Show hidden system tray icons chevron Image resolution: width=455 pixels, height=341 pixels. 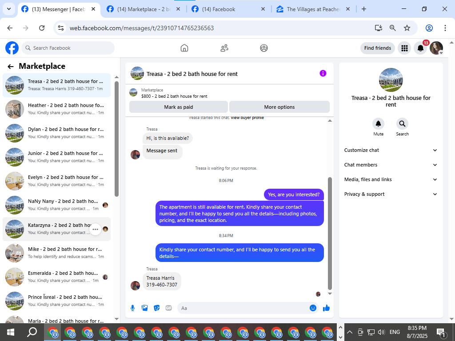coord(350,332)
